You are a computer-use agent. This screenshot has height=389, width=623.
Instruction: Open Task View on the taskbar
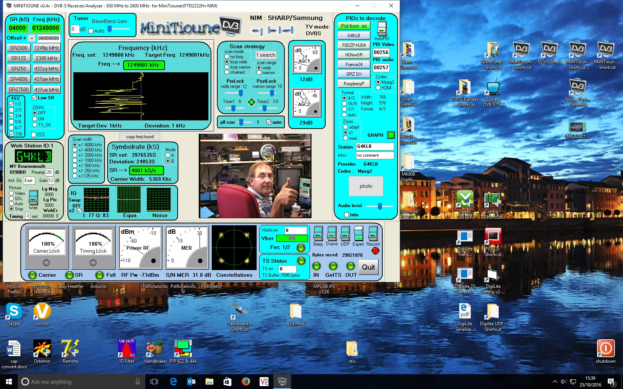point(155,382)
